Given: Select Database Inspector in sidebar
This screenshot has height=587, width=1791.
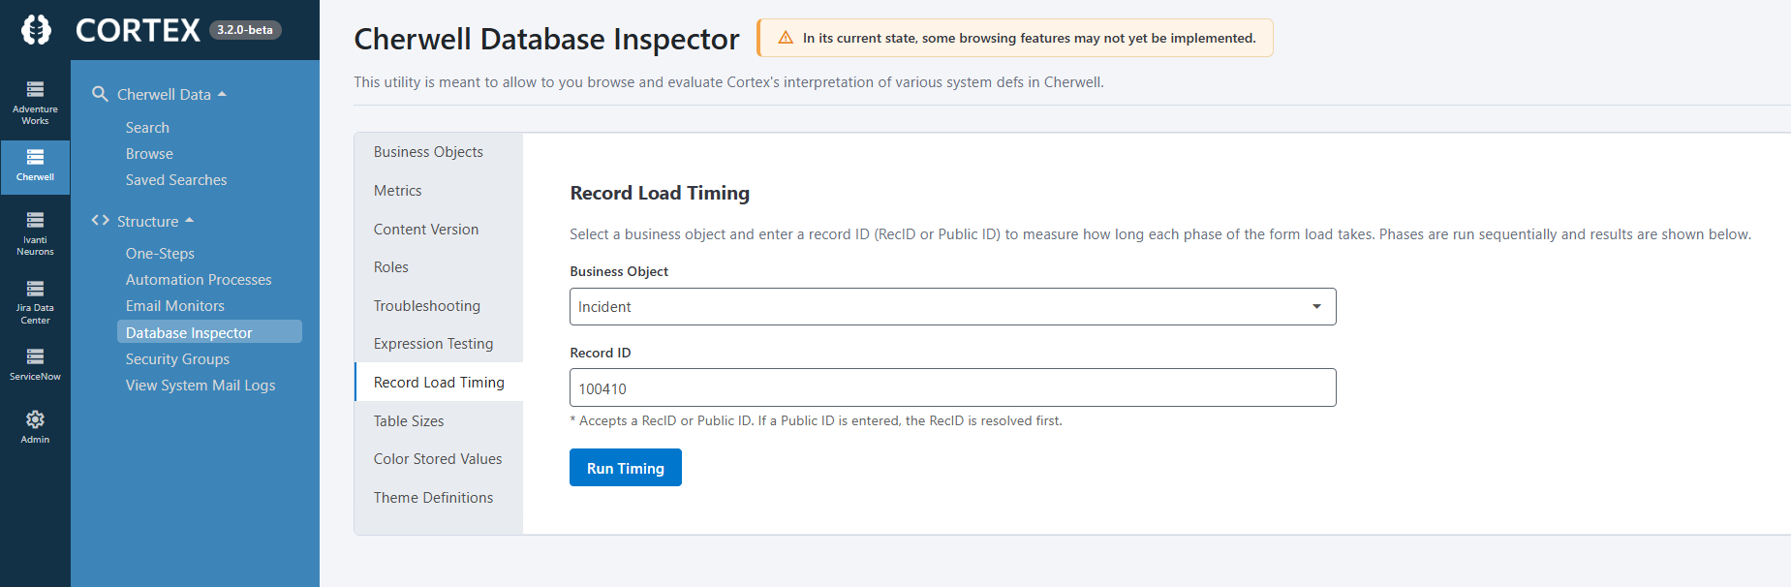Looking at the screenshot, I should pos(209,332).
